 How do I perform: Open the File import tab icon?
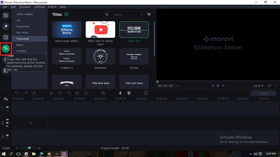tap(6, 15)
